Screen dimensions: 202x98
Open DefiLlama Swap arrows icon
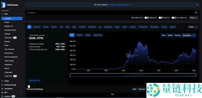click(2, 85)
